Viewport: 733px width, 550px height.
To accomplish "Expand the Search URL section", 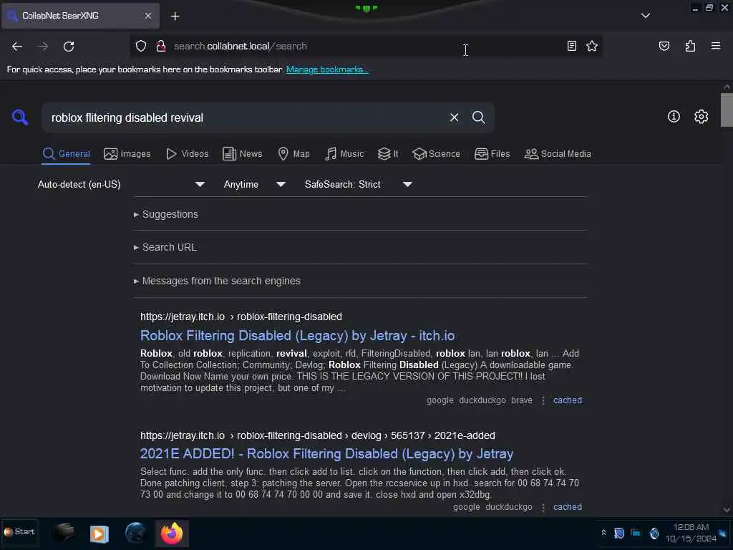I will [x=165, y=247].
